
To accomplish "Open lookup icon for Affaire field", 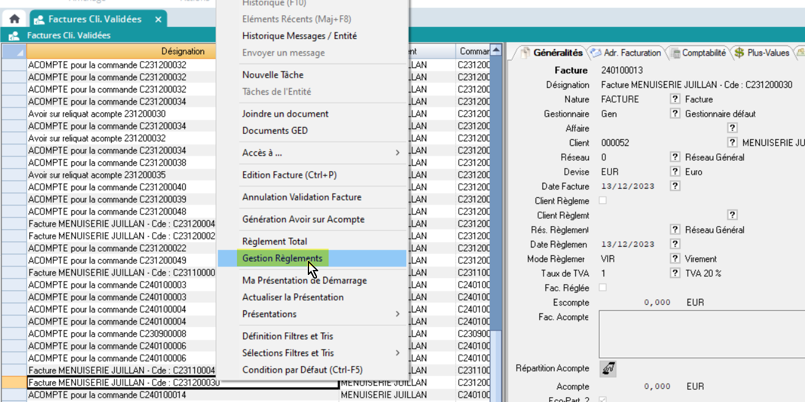I will point(732,128).
